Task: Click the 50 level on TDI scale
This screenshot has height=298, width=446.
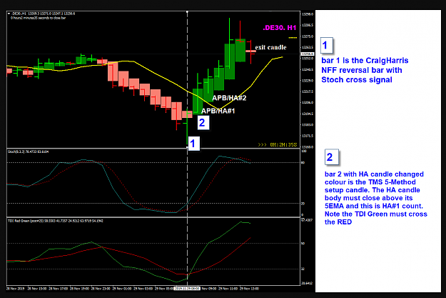Action: click(x=303, y=243)
